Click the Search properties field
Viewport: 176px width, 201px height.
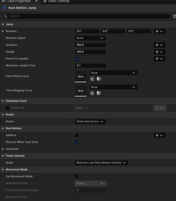click(x=86, y=16)
